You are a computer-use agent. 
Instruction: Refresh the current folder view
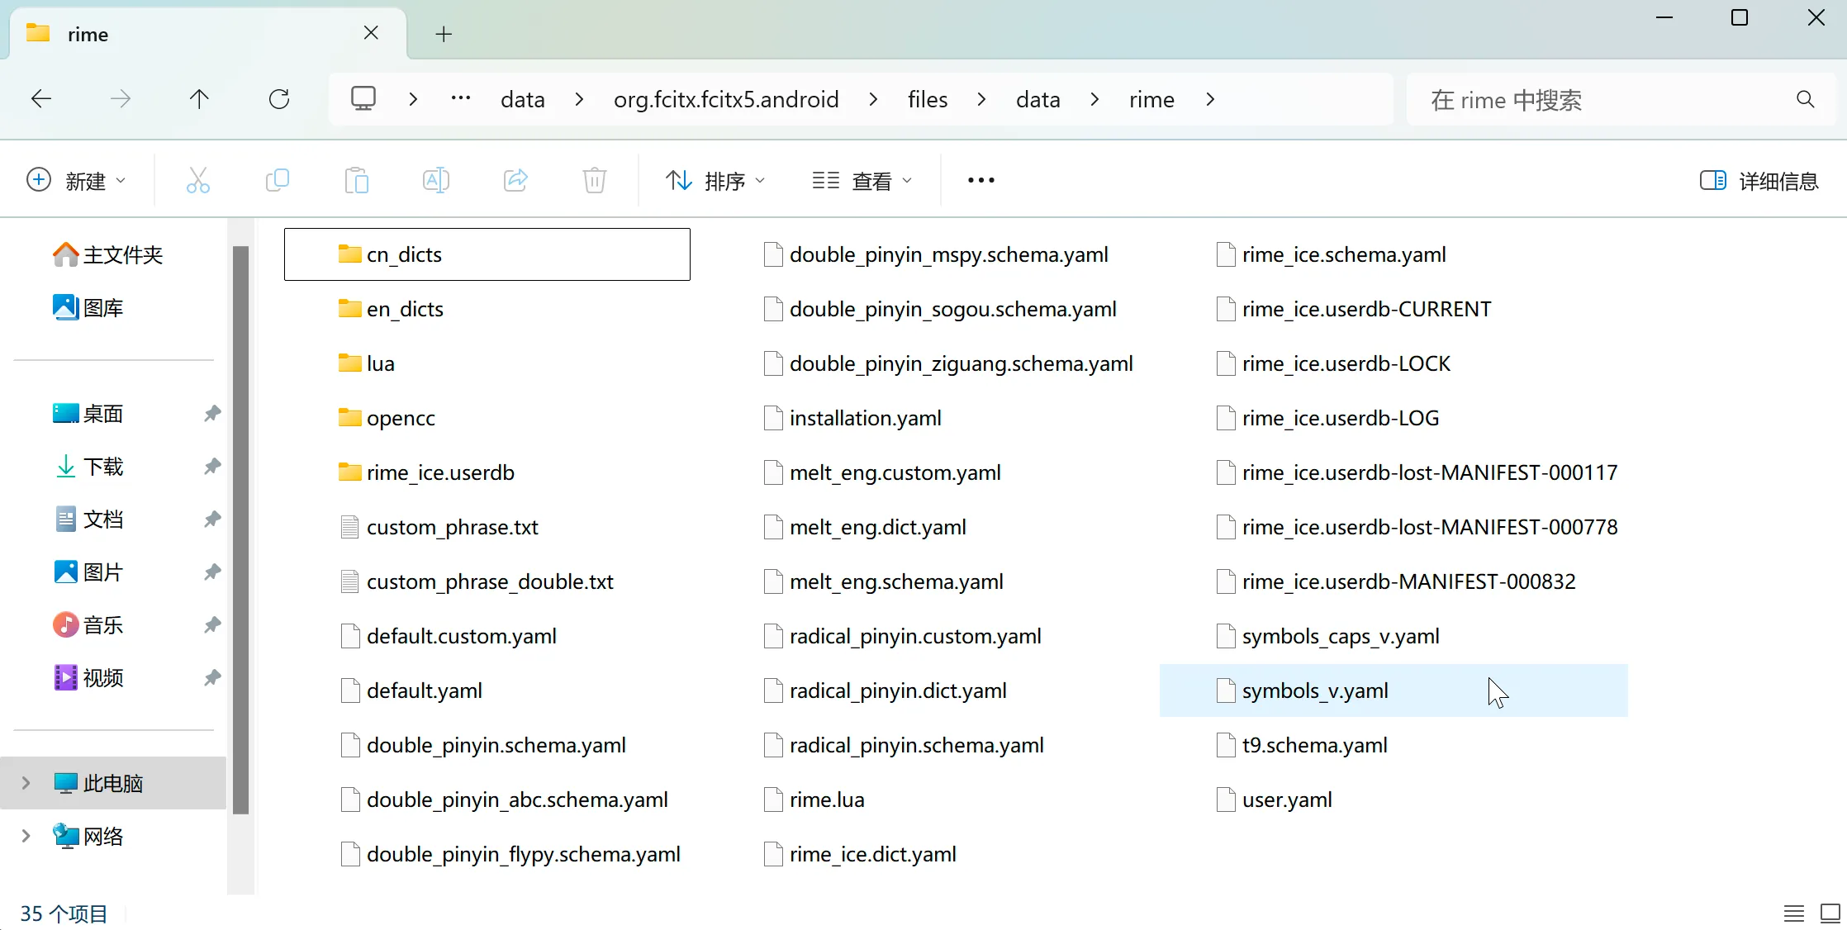point(279,100)
